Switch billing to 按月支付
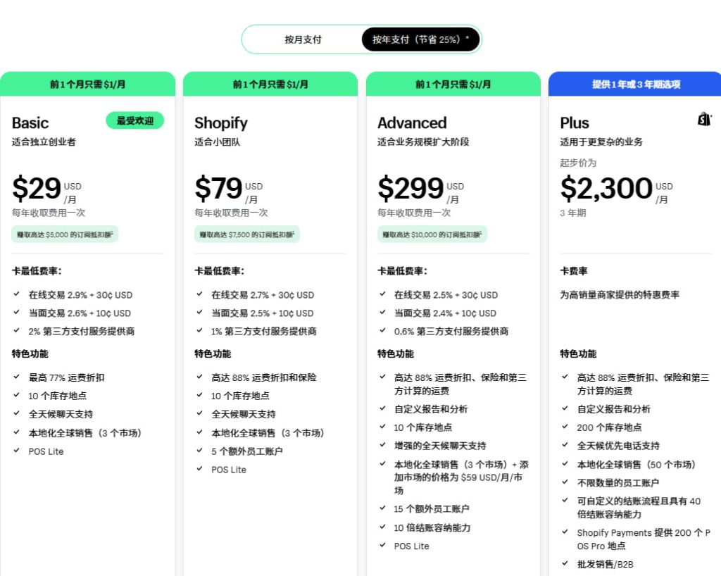The image size is (721, 576). pyautogui.click(x=303, y=39)
